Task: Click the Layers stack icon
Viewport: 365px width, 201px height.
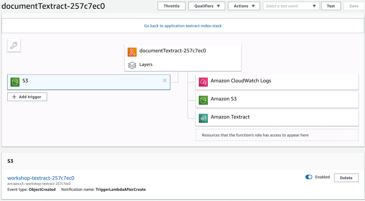Action: coord(132,65)
